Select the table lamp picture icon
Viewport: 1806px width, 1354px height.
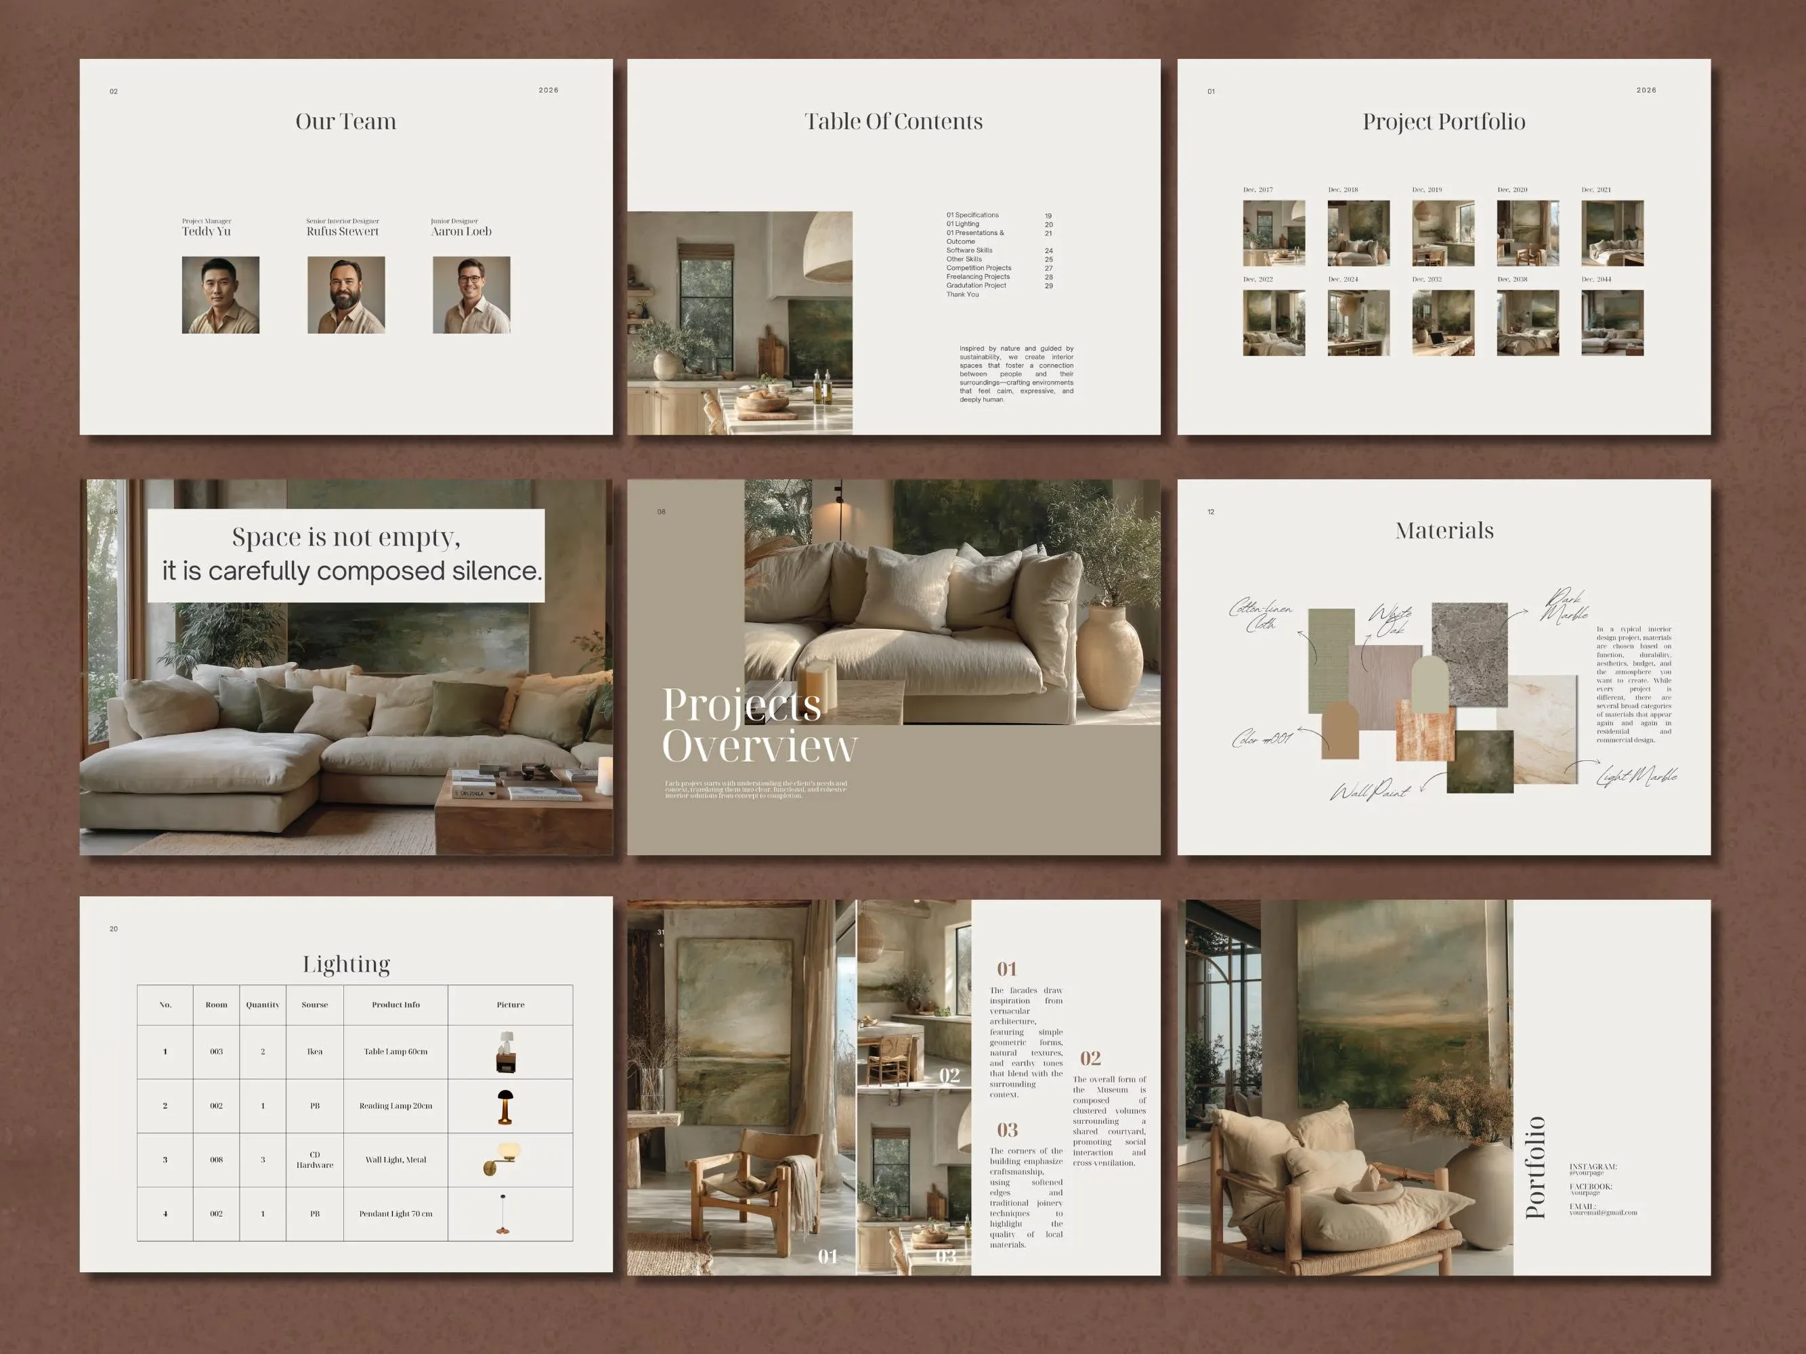[507, 1051]
